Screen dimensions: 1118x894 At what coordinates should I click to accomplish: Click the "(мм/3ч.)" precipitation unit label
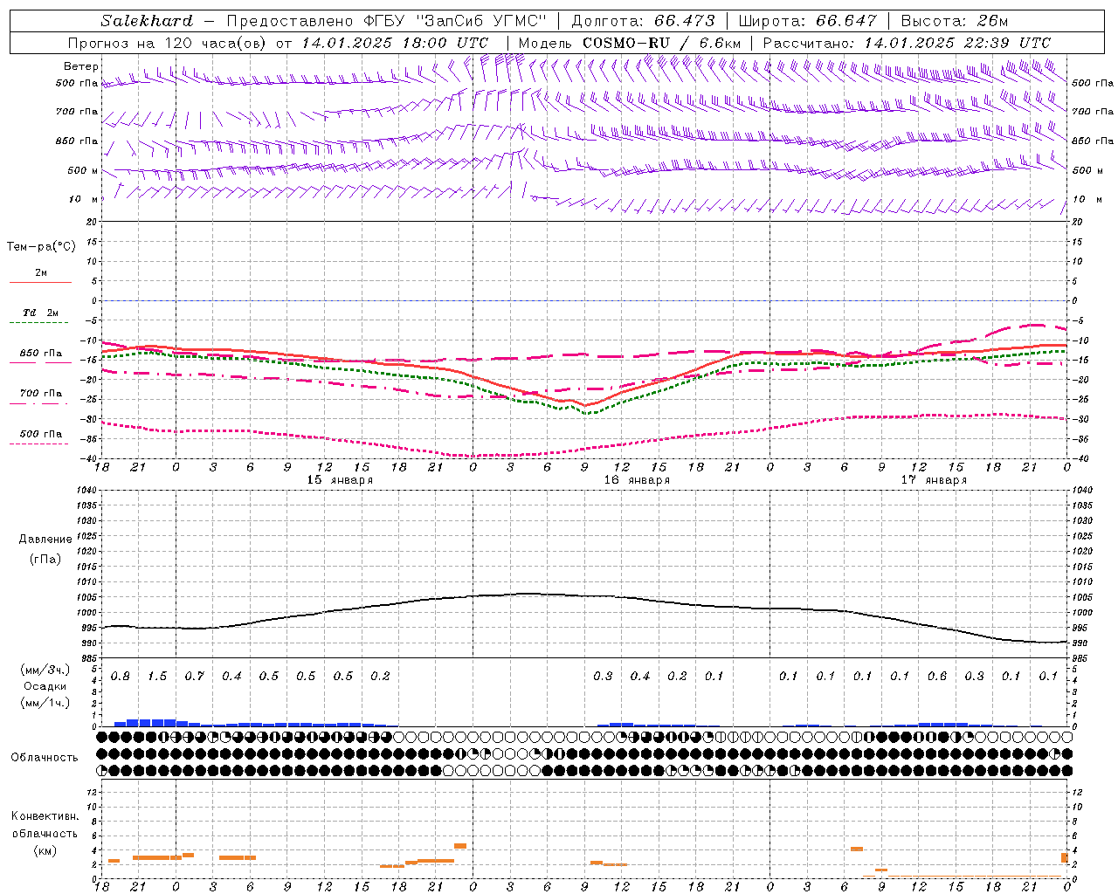coord(45,670)
